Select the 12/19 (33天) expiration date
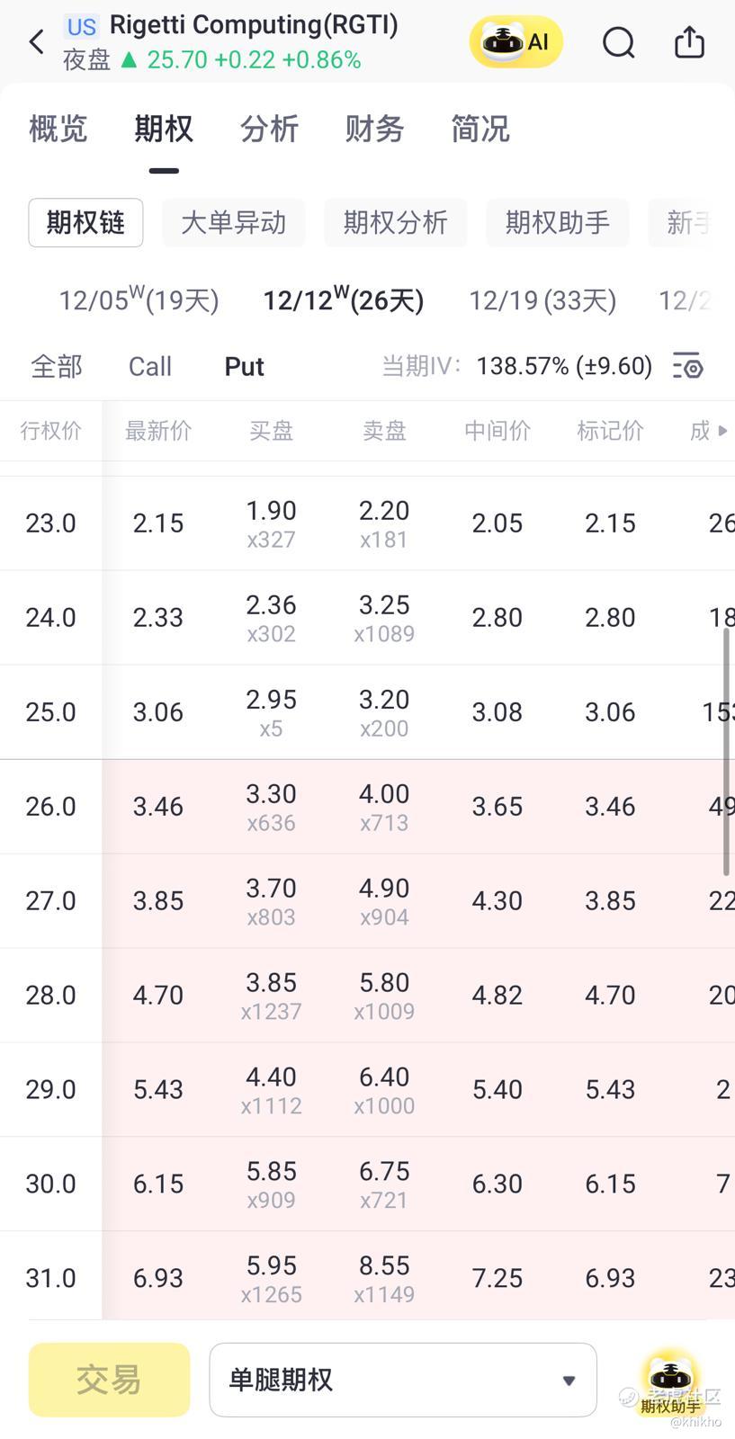Viewport: 735px width, 1439px height. 542,299
